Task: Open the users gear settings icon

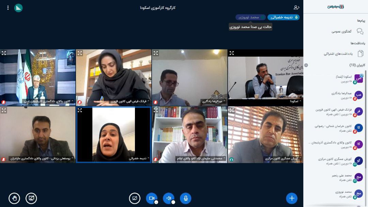Action: tap(306, 65)
